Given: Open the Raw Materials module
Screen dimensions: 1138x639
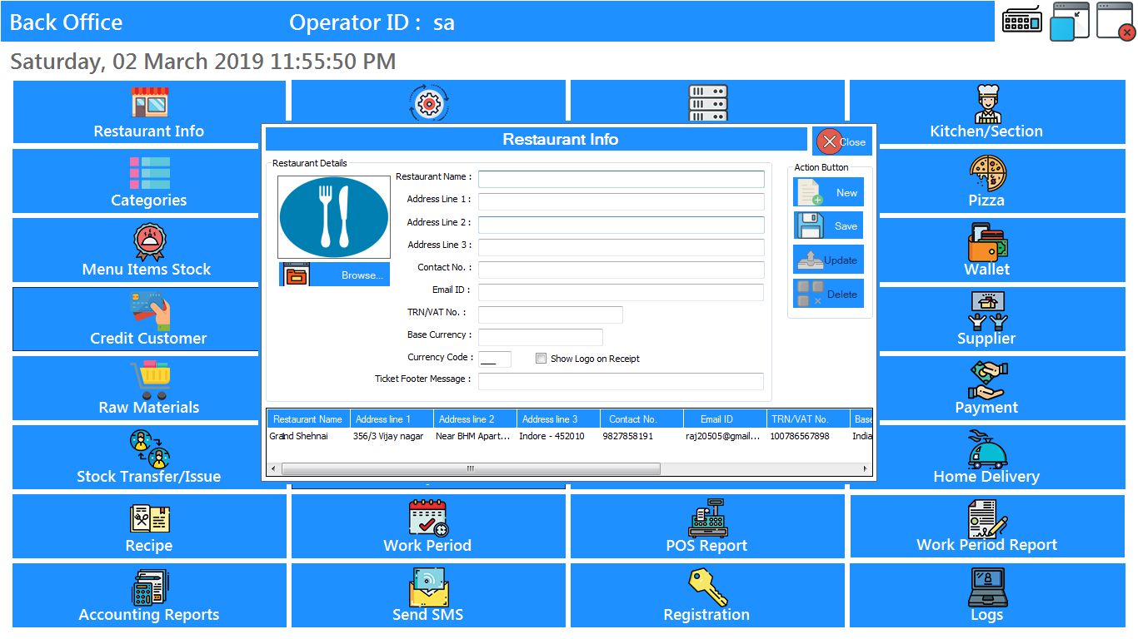Looking at the screenshot, I should click(x=148, y=389).
